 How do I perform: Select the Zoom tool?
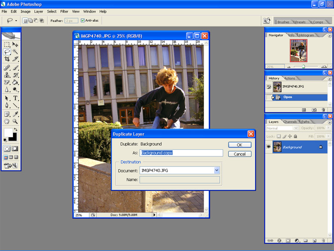[16, 122]
